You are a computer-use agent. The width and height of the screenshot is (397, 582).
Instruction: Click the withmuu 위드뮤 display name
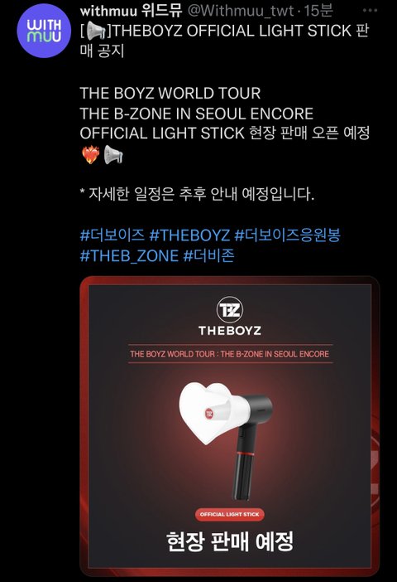click(x=131, y=11)
